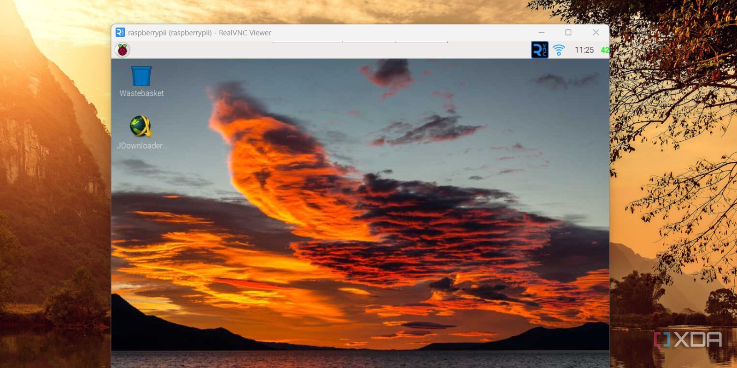Maximize the RealVNC Viewer window
This screenshot has width=737, height=368.
tap(568, 32)
